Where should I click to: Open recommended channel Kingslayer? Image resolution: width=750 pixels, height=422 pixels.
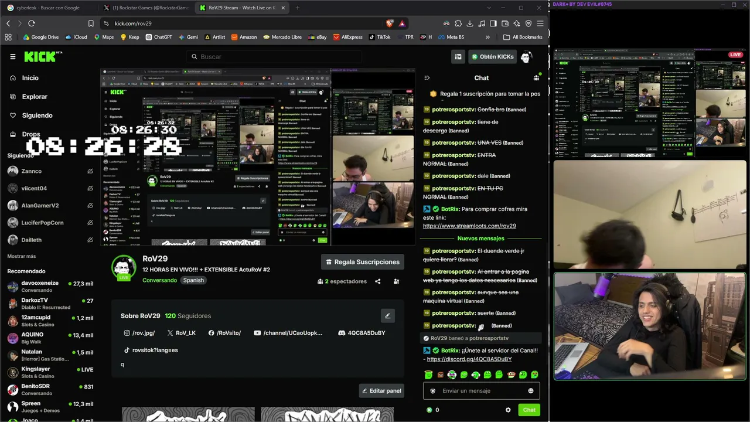[x=50, y=372]
